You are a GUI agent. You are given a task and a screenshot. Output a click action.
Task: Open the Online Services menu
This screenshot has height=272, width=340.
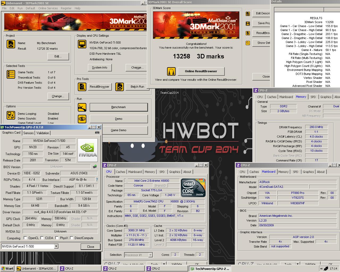48,8
